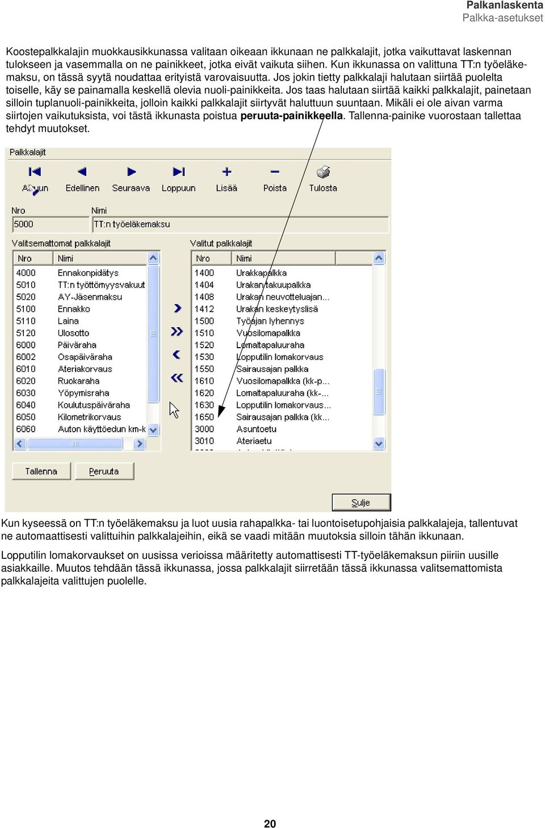Select row 6002 Osapäiväraha
The height and width of the screenshot is (828, 545).
tap(80, 357)
